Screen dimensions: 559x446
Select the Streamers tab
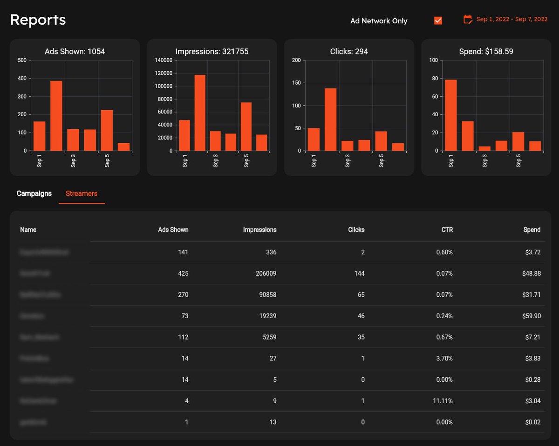(82, 193)
